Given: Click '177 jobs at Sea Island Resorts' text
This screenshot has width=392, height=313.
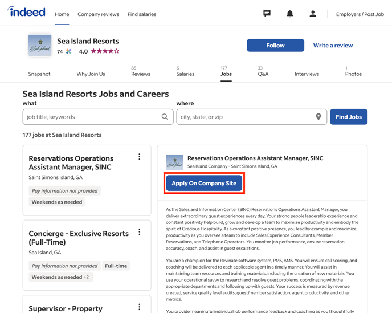Looking at the screenshot, I should (62, 135).
